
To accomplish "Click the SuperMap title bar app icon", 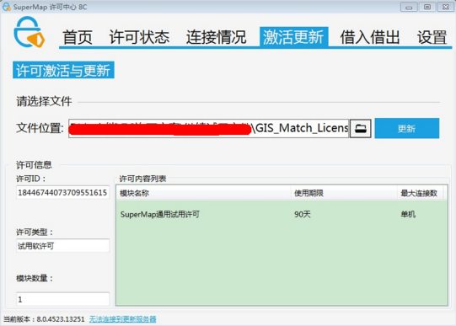I will tap(7, 7).
